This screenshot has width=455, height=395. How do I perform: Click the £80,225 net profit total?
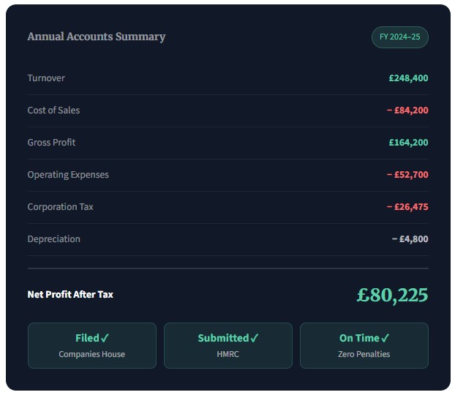[x=392, y=295]
